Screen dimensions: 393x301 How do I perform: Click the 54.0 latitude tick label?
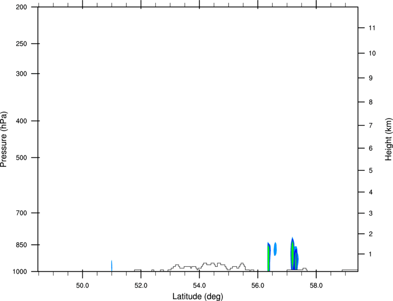[199, 286]
